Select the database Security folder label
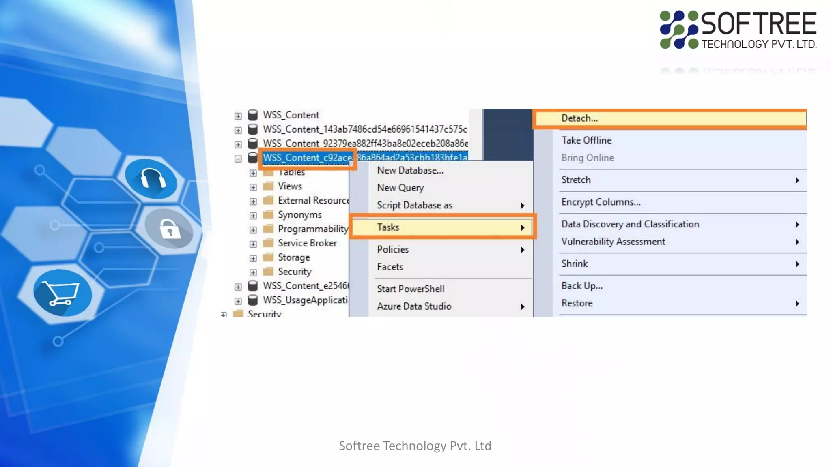The image size is (831, 467). [x=295, y=272]
